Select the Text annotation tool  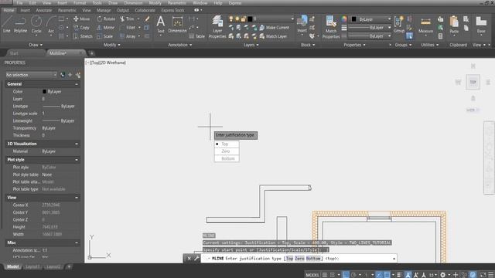point(161,24)
